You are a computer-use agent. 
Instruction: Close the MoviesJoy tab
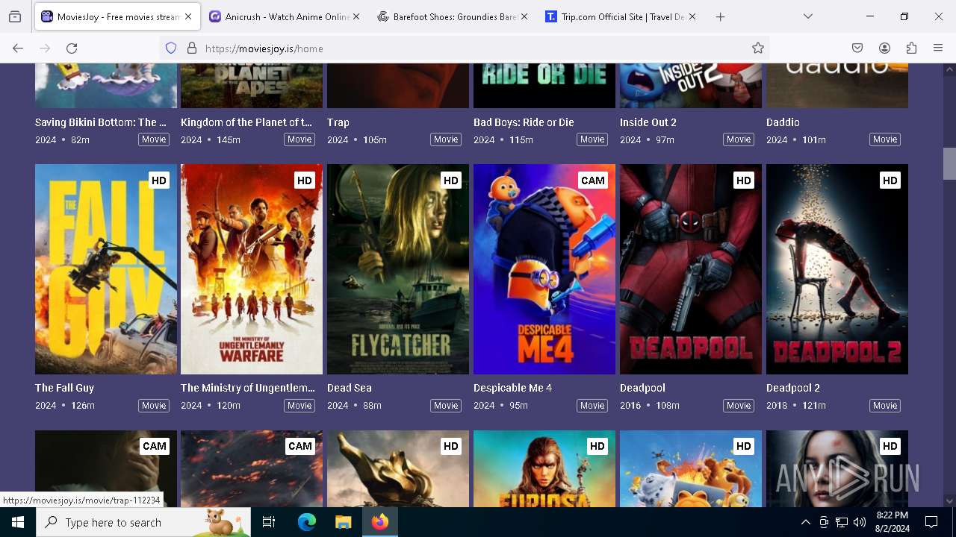click(188, 16)
